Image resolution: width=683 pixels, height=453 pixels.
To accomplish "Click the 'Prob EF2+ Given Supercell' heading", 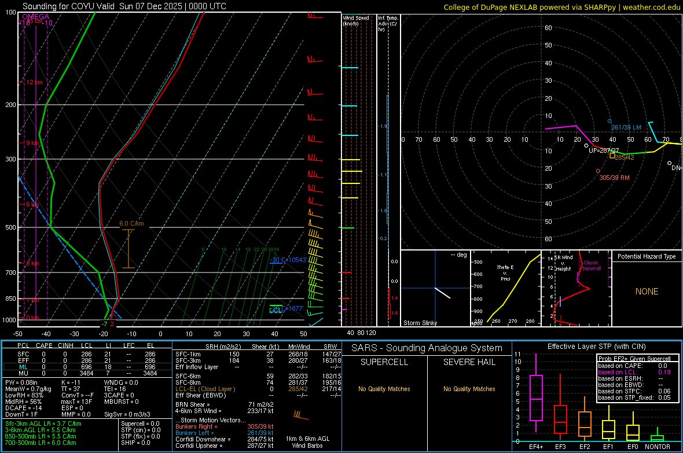I will [634, 359].
